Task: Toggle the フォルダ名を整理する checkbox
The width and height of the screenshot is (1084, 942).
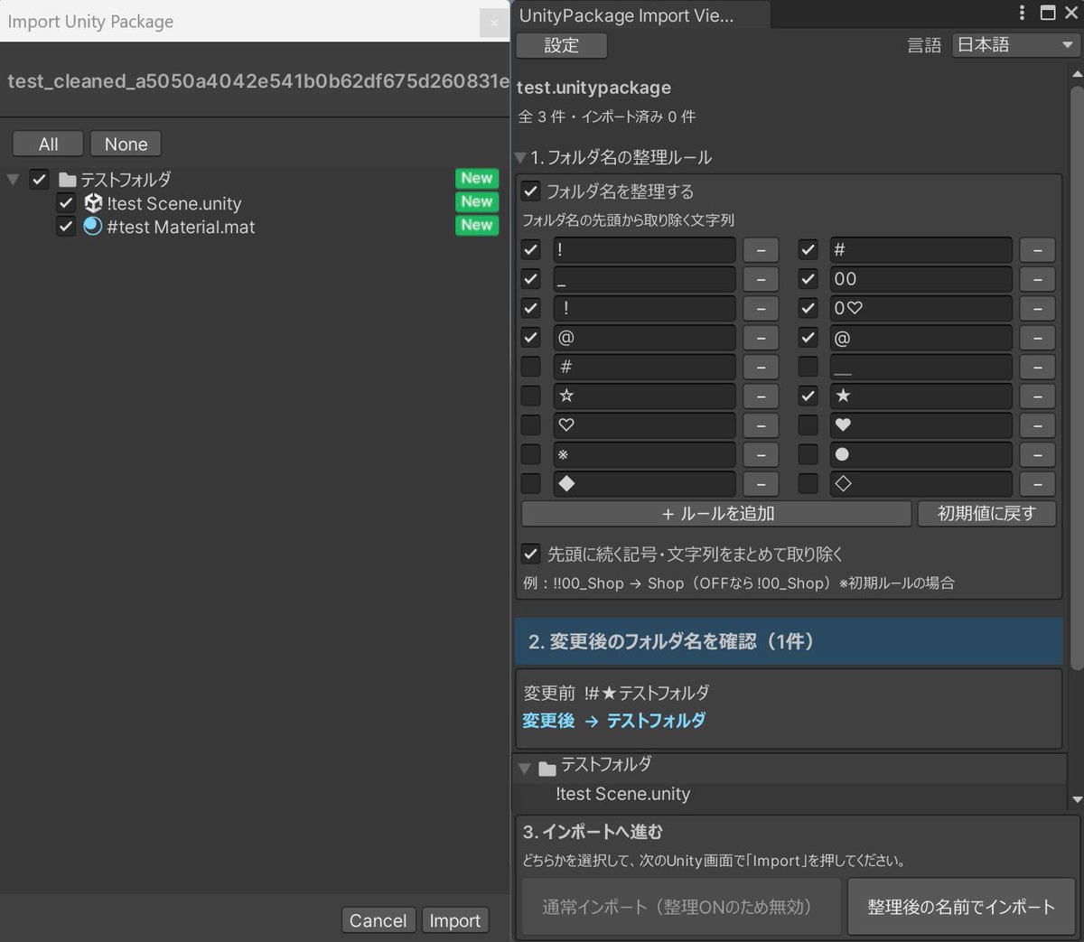Action: (531, 191)
